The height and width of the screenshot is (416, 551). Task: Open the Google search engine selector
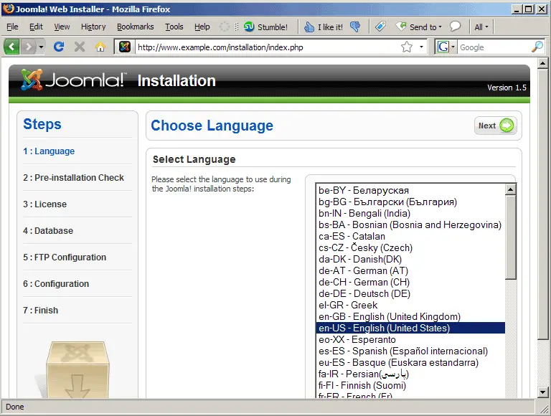pos(446,47)
